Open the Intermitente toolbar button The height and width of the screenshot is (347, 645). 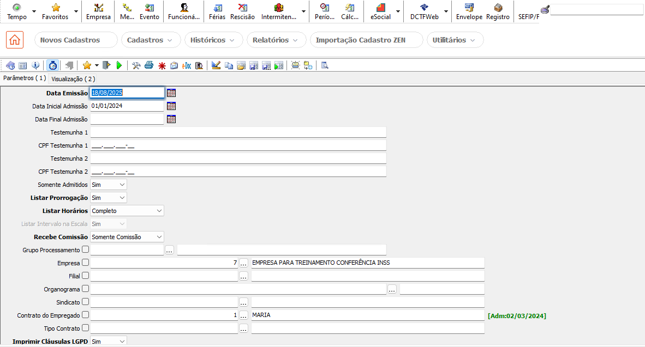pos(279,11)
